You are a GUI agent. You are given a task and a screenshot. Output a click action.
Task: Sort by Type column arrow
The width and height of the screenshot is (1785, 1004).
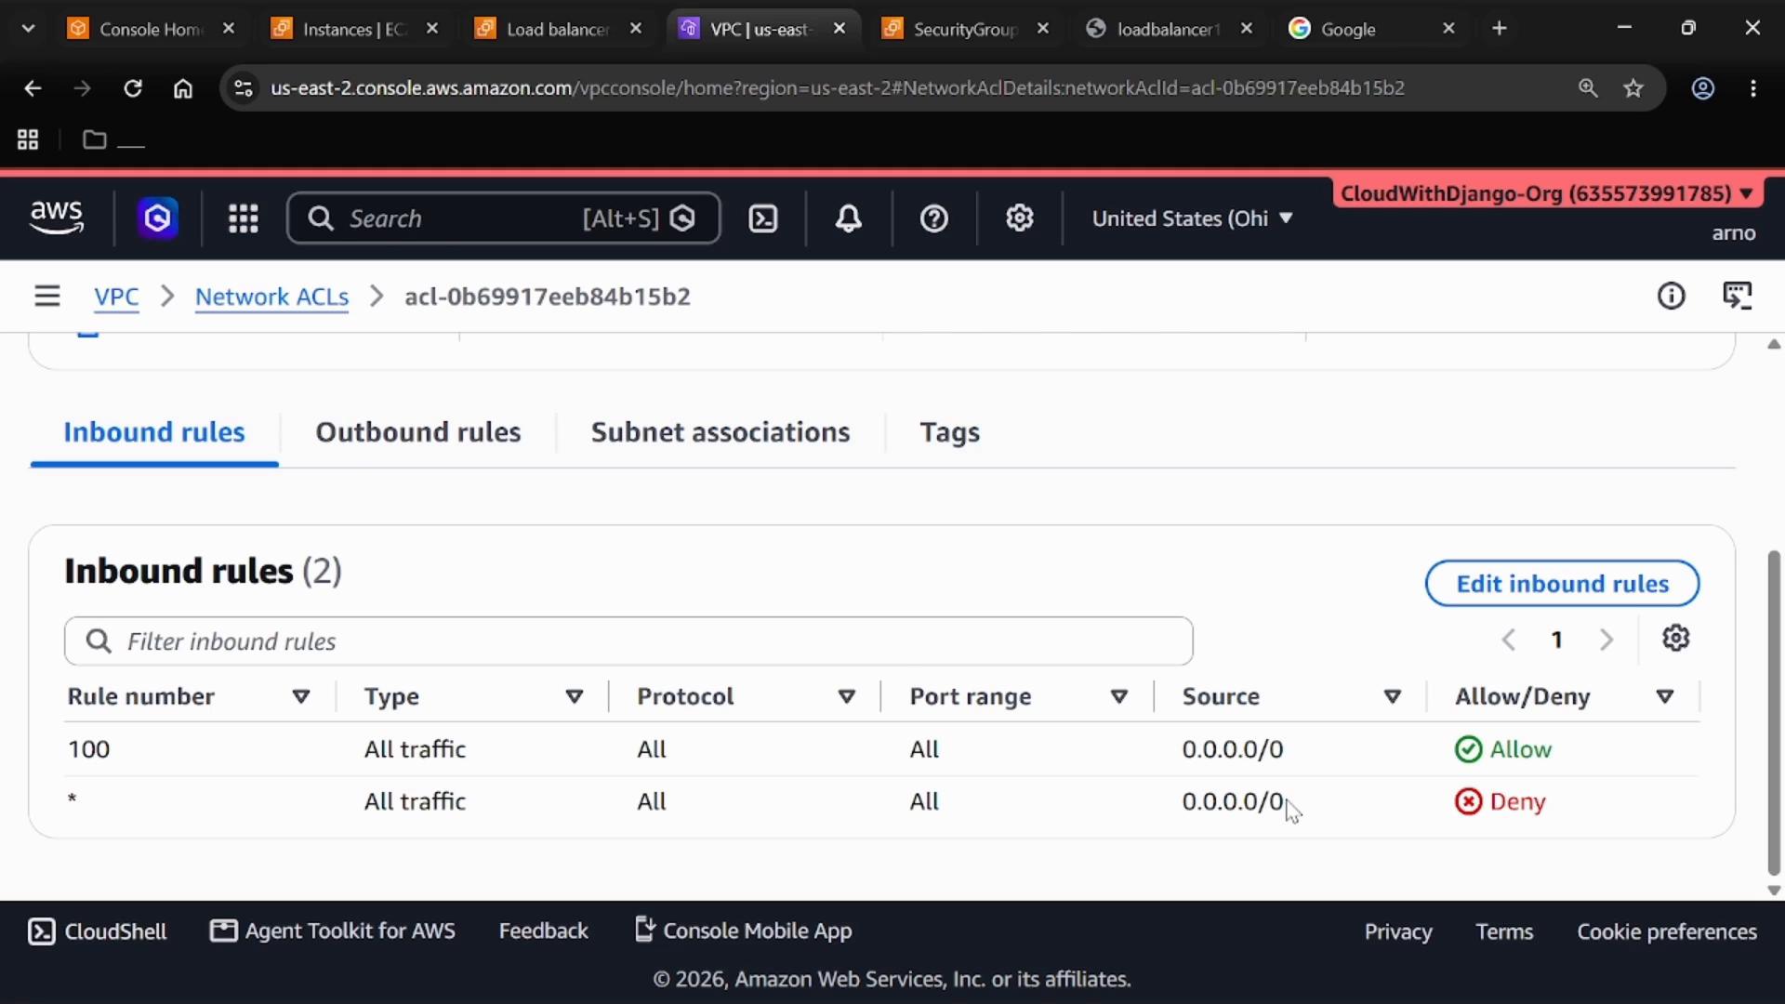click(x=575, y=697)
